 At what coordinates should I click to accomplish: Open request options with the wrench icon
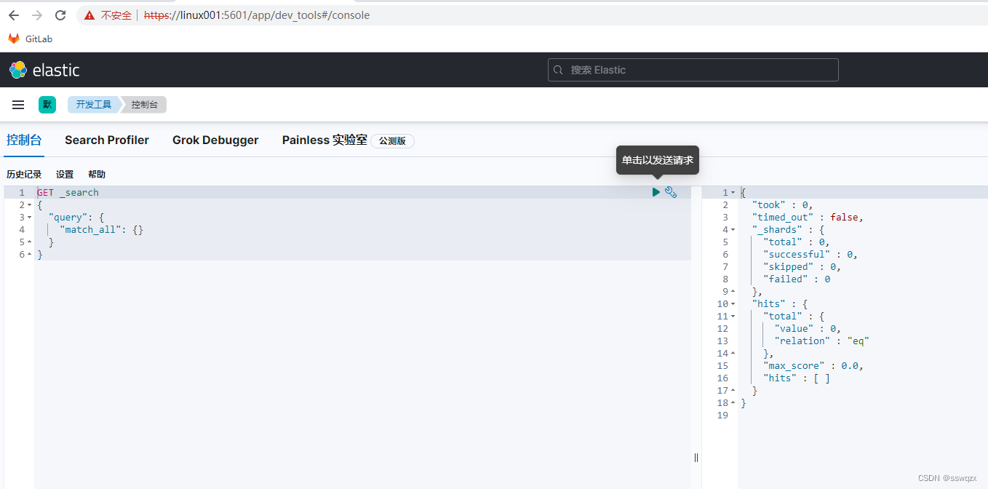(x=671, y=191)
